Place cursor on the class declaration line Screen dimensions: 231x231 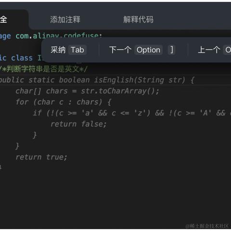tap(21, 58)
